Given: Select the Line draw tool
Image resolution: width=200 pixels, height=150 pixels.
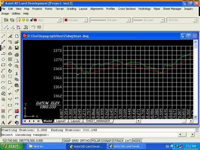Looking at the screenshot, I should point(3,36).
